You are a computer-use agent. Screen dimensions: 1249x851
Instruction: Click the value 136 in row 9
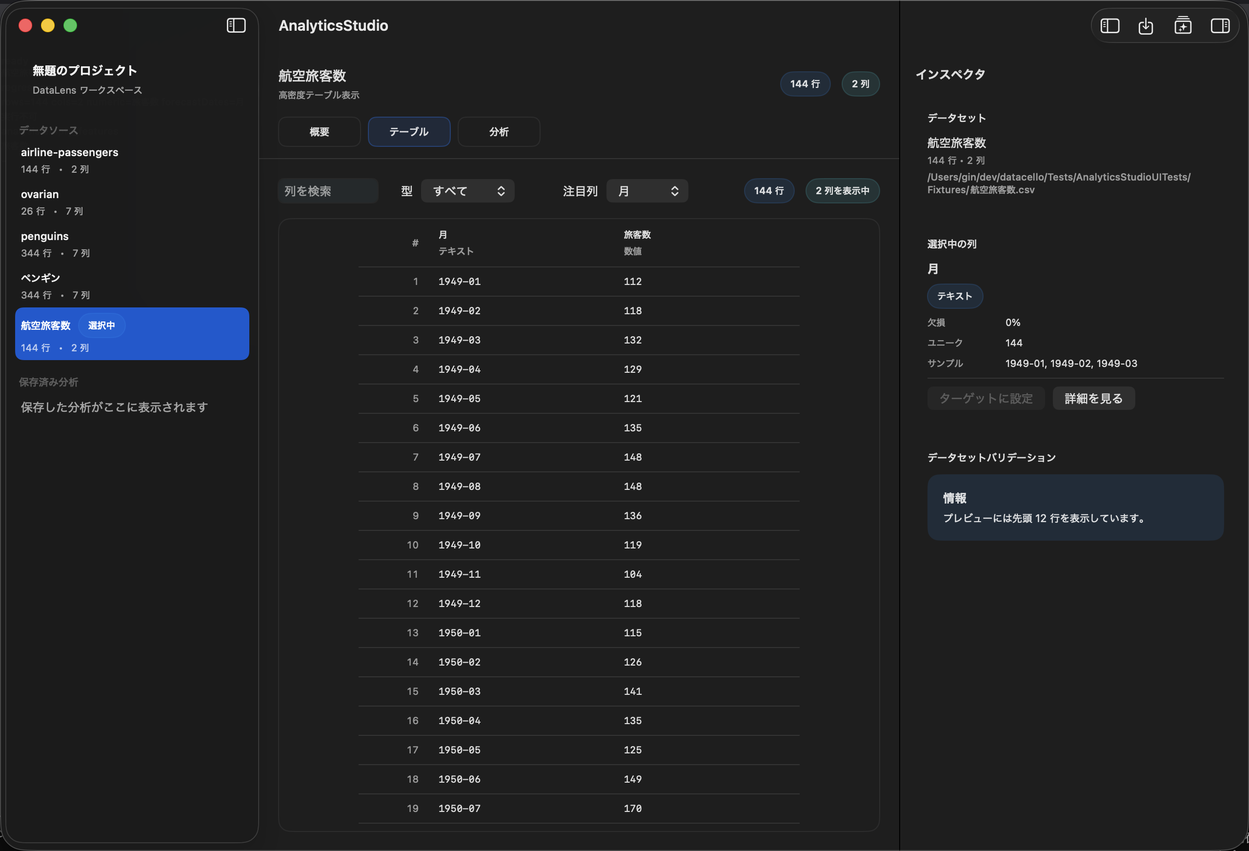[633, 516]
